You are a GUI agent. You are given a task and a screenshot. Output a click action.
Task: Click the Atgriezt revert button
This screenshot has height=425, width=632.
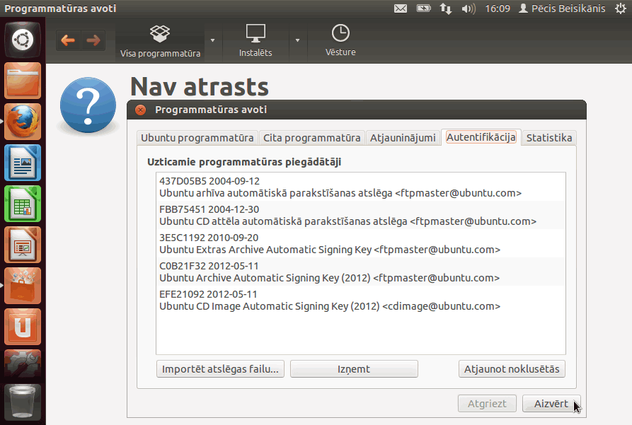(x=487, y=404)
